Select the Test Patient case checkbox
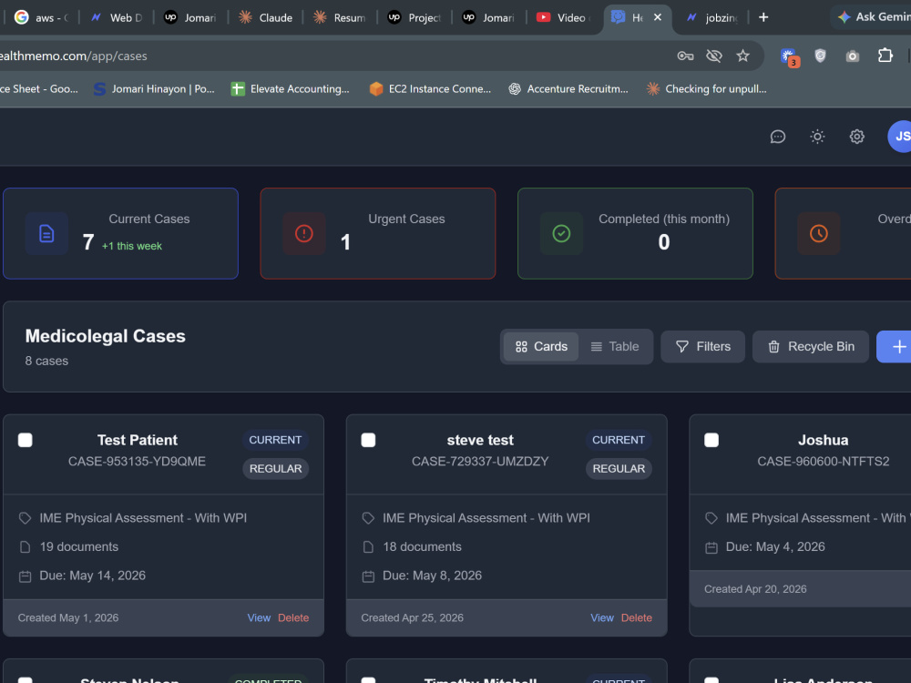Viewport: 911px width, 683px height. coord(25,440)
